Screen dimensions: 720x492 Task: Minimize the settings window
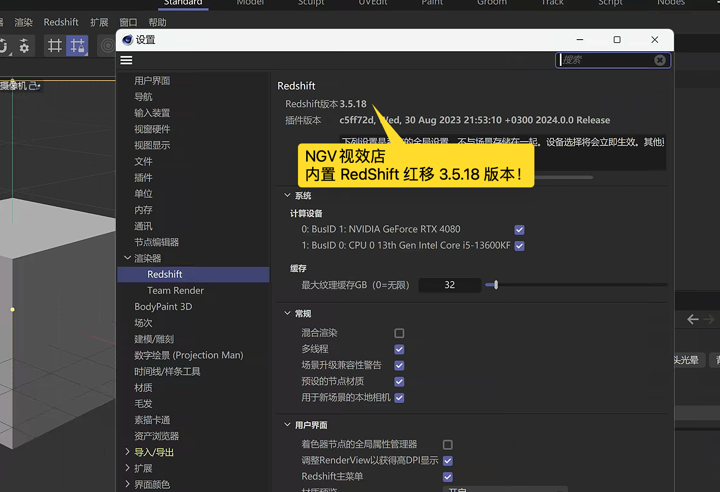pyautogui.click(x=580, y=40)
